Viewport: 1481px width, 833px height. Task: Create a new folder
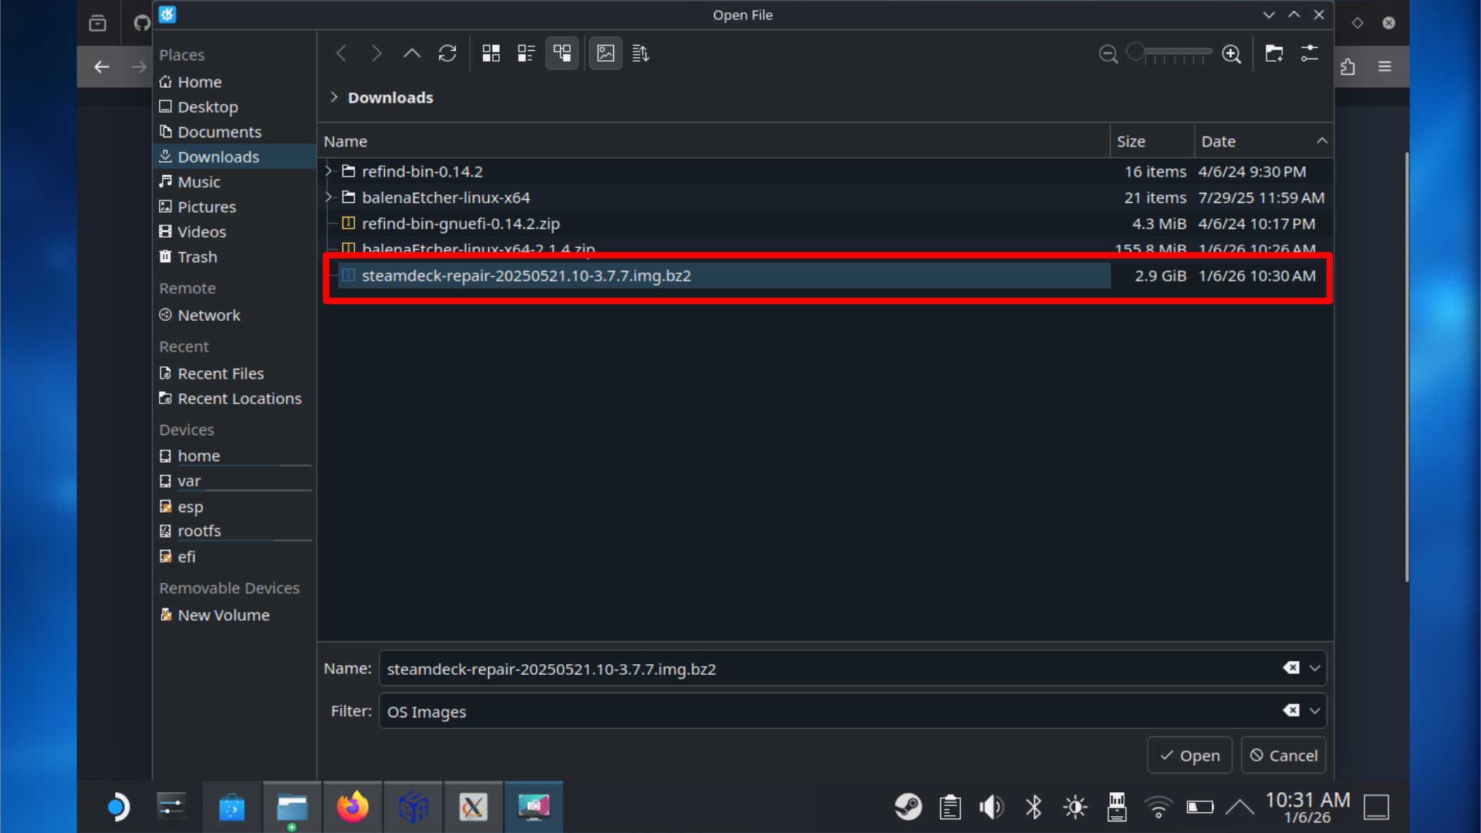click(1274, 53)
